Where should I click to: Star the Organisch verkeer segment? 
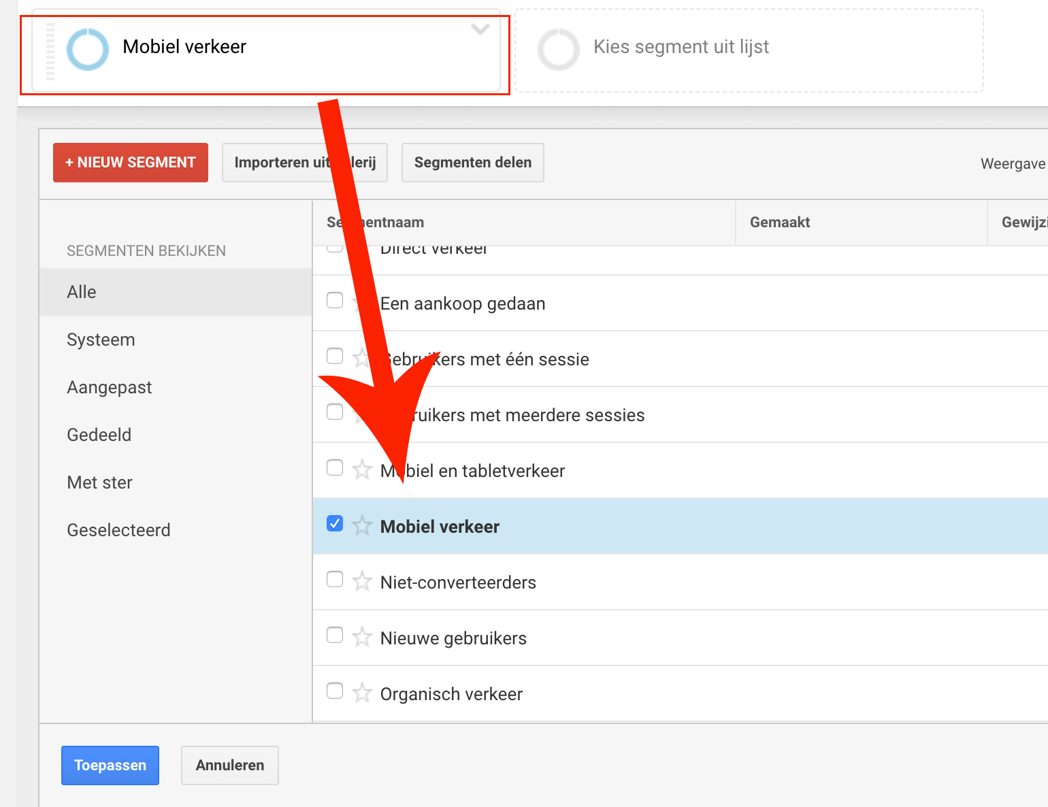362,693
